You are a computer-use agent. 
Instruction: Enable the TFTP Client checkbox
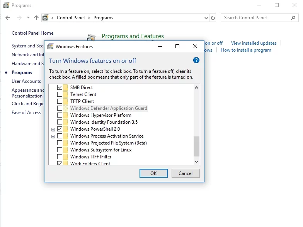(x=60, y=101)
